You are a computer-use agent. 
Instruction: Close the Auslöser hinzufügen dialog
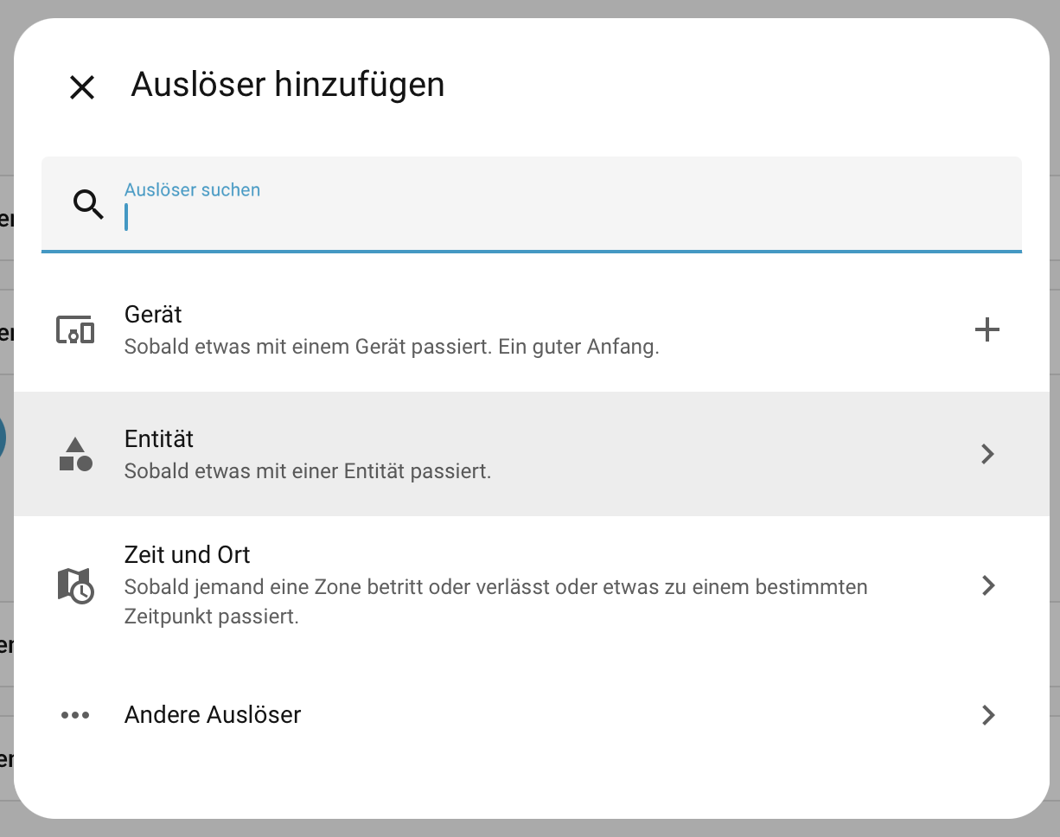(82, 87)
